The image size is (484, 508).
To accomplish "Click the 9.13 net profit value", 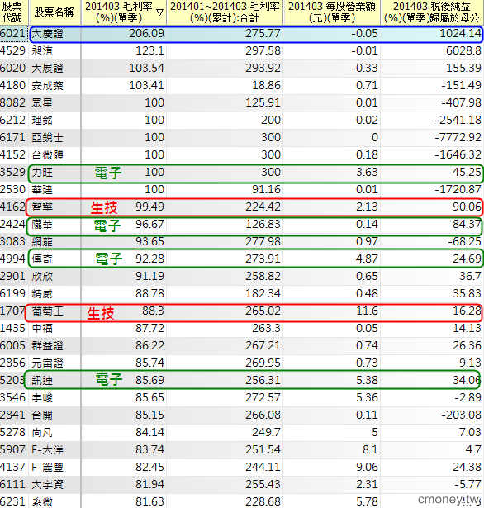I will pyautogui.click(x=471, y=363).
